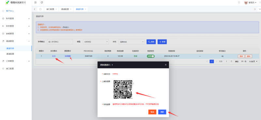Viewport: 261px width, 120px height.
Task: Click the QQ channel mode link in row
Action: pyautogui.click(x=68, y=56)
